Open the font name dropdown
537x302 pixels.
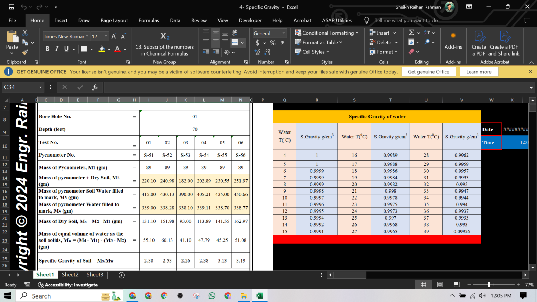pyautogui.click(x=87, y=36)
